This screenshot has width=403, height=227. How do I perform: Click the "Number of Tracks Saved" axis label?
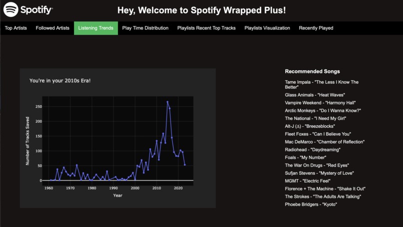(x=27, y=141)
